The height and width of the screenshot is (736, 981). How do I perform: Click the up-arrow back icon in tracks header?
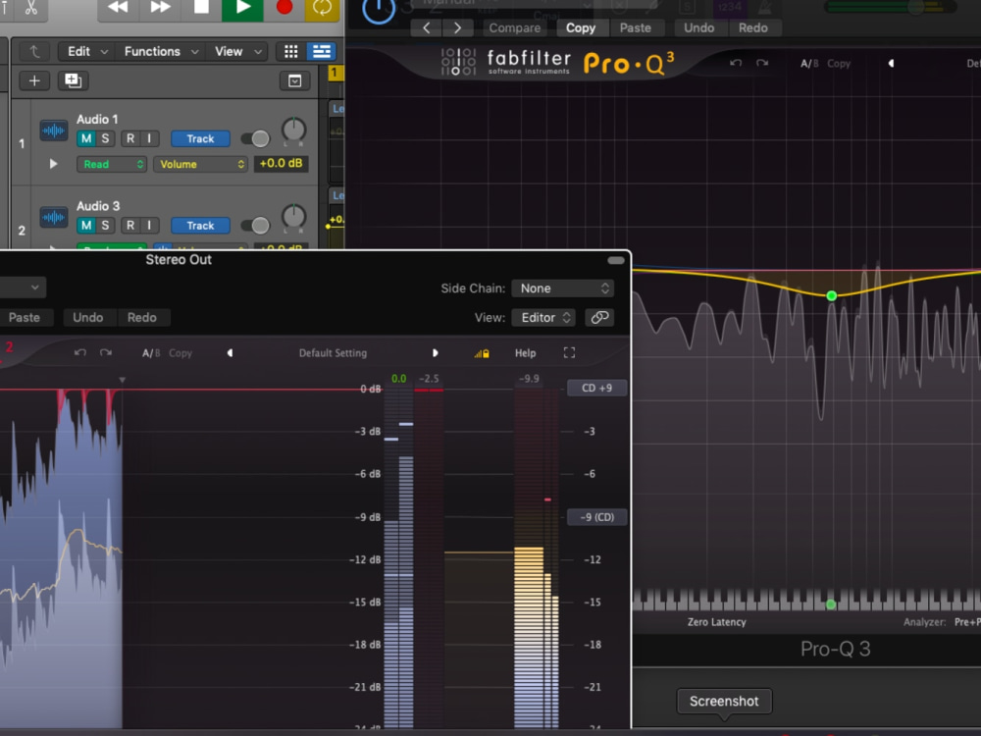coord(34,51)
